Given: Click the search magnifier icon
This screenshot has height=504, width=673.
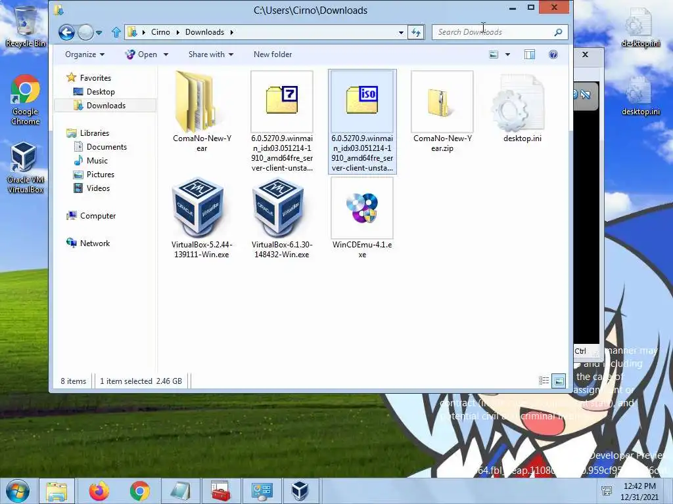Looking at the screenshot, I should (x=558, y=32).
